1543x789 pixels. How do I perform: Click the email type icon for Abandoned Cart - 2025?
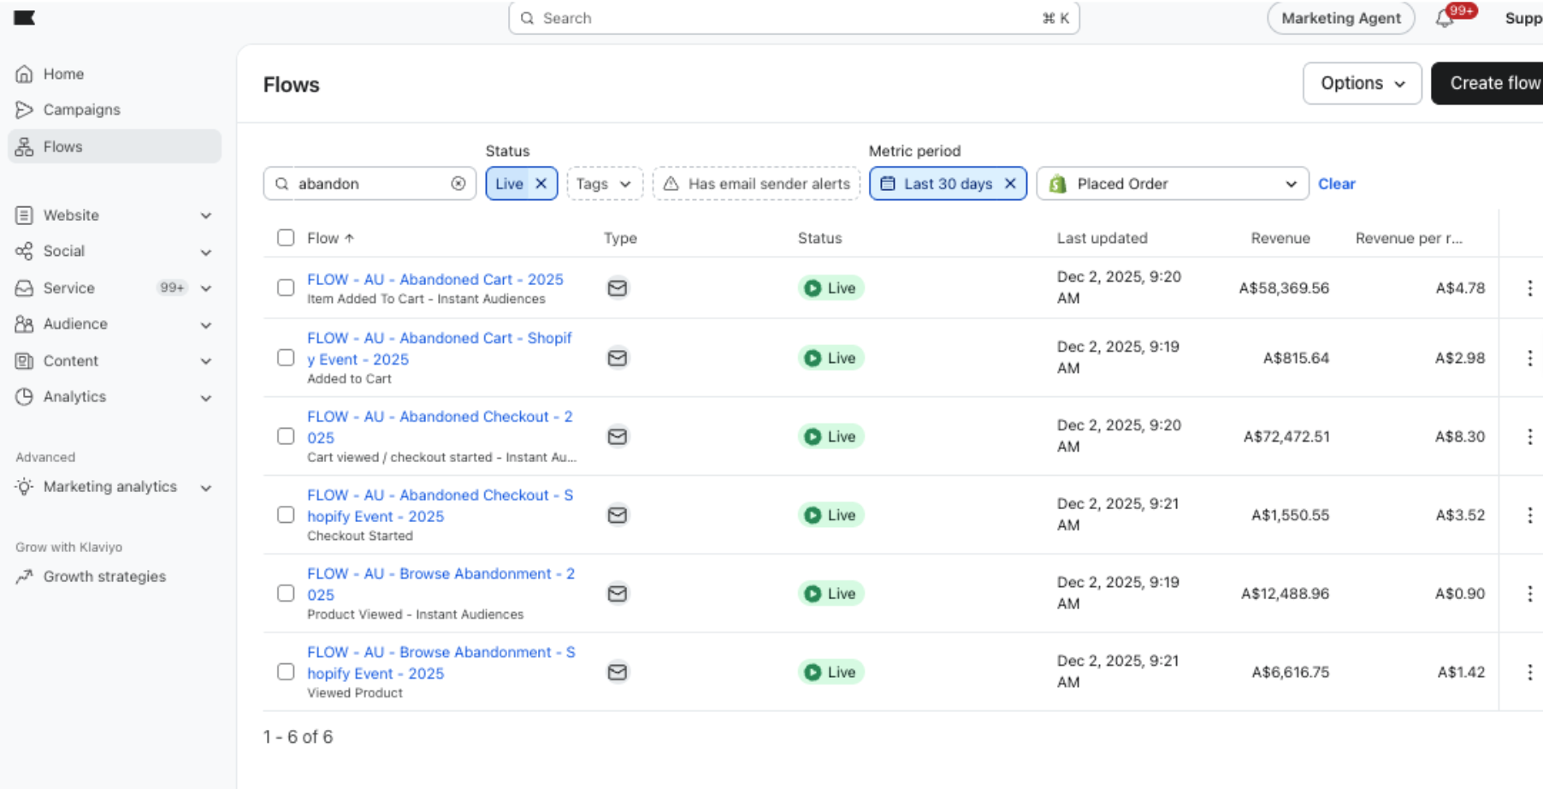[618, 288]
